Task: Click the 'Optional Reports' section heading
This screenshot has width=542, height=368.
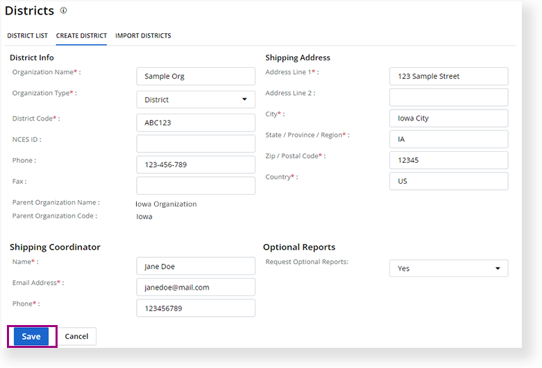Action: (299, 247)
